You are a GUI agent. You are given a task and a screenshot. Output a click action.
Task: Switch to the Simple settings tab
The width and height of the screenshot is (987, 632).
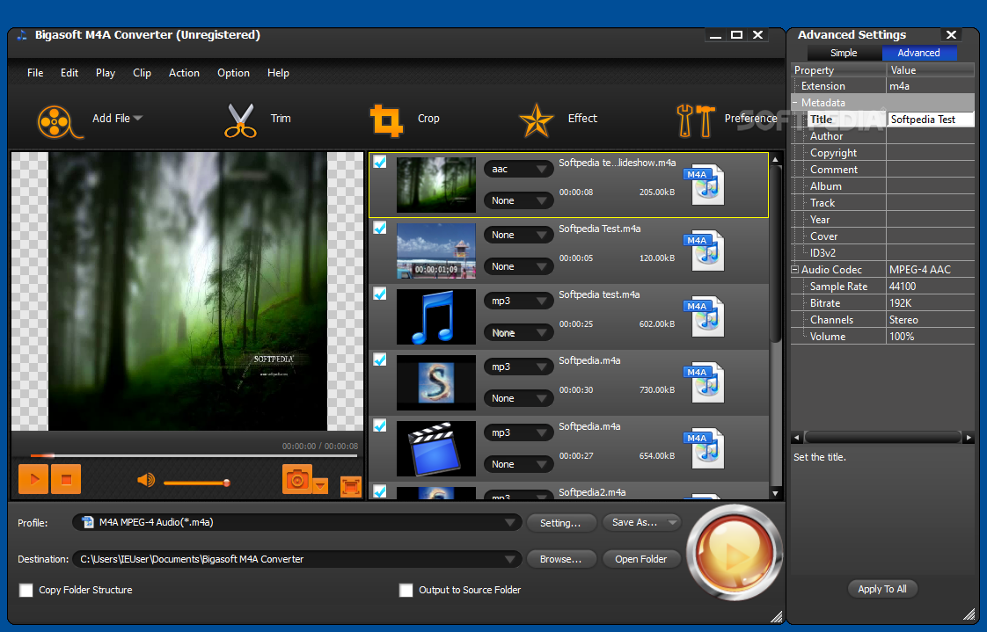tap(844, 53)
